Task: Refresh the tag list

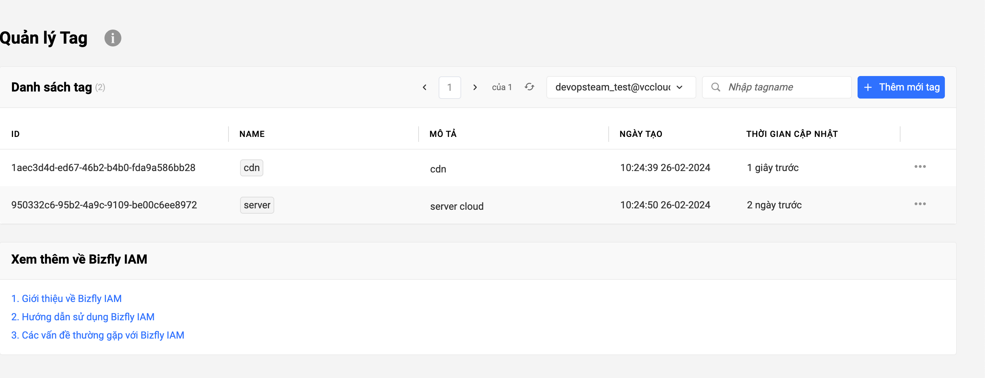Action: [529, 87]
